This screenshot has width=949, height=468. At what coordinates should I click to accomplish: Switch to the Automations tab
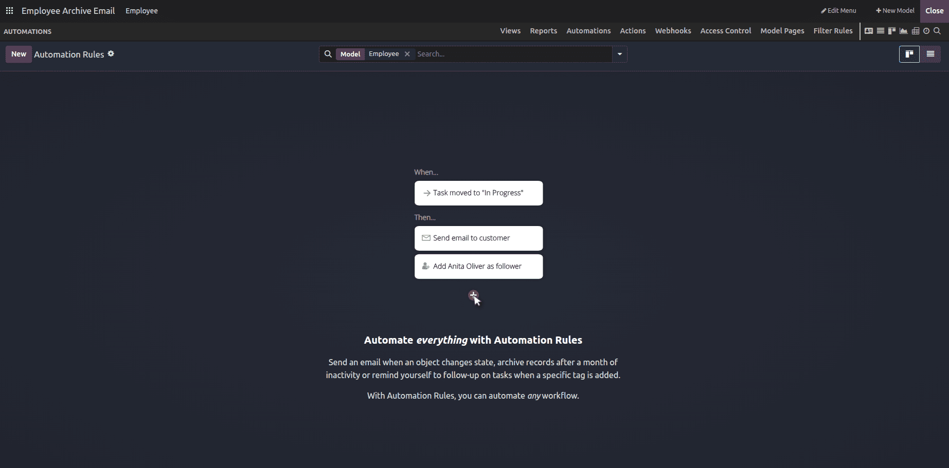coord(588,31)
